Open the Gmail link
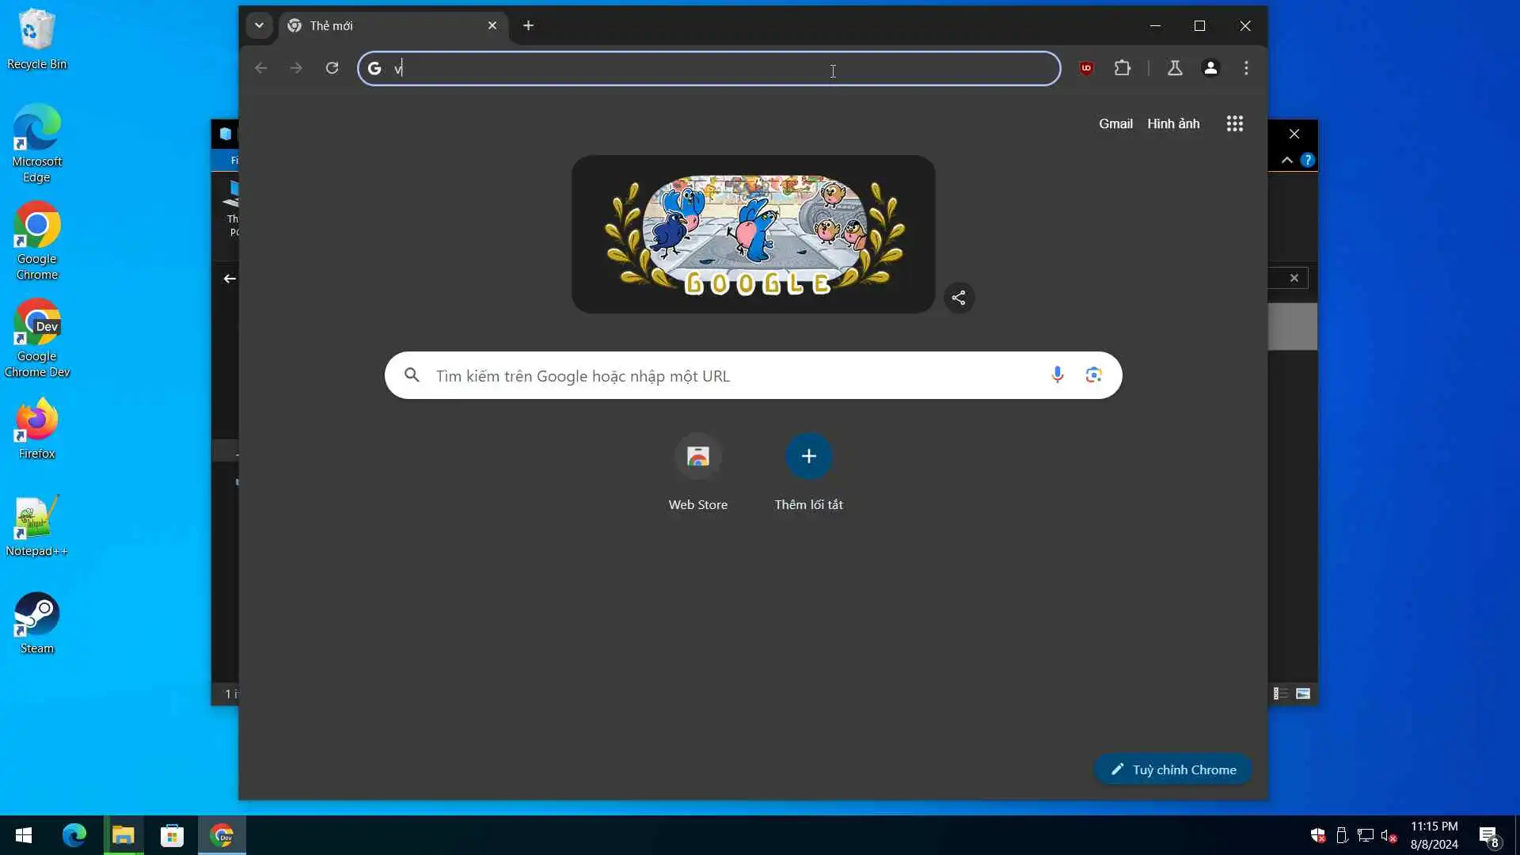 click(x=1115, y=123)
